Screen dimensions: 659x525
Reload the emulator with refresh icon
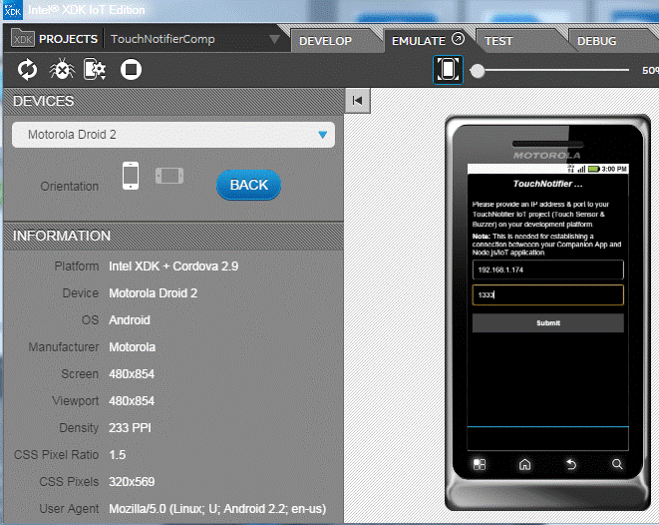pyautogui.click(x=27, y=70)
